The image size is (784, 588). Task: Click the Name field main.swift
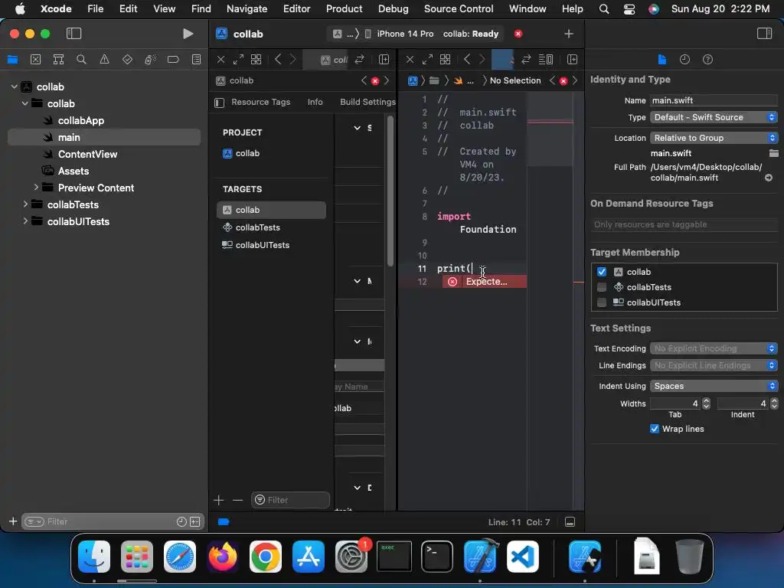pyautogui.click(x=714, y=100)
